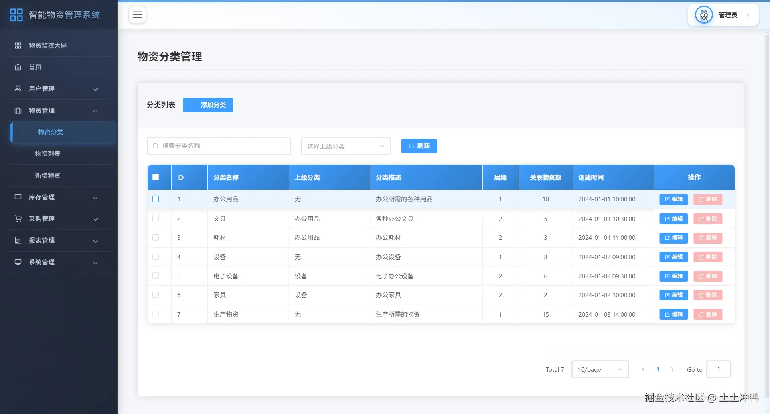Delete the 生产物资 category row
This screenshot has width=770, height=414.
coord(708,314)
